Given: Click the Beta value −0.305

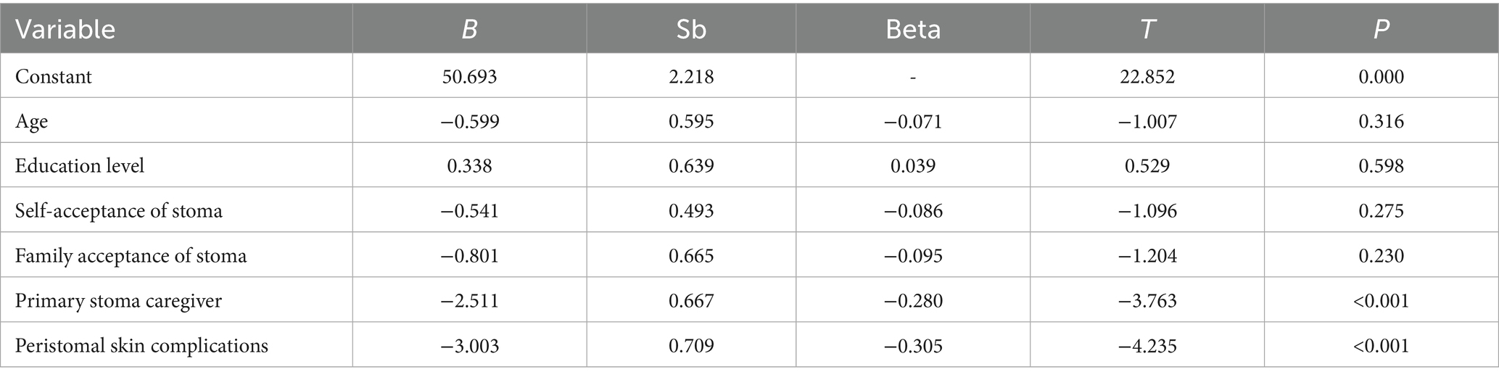Looking at the screenshot, I should click(x=912, y=346).
